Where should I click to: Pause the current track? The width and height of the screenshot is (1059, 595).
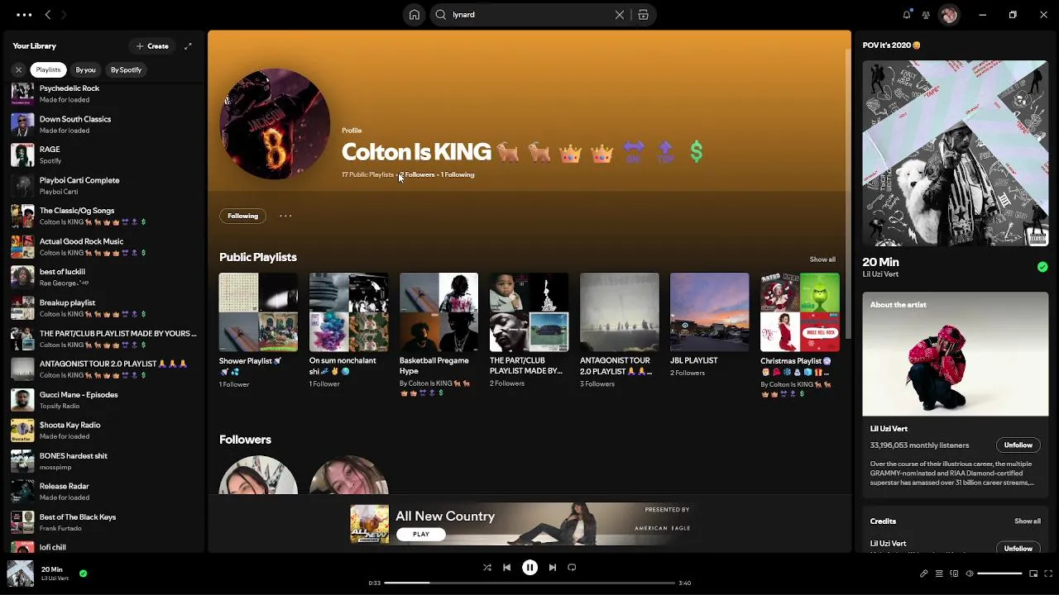529,568
